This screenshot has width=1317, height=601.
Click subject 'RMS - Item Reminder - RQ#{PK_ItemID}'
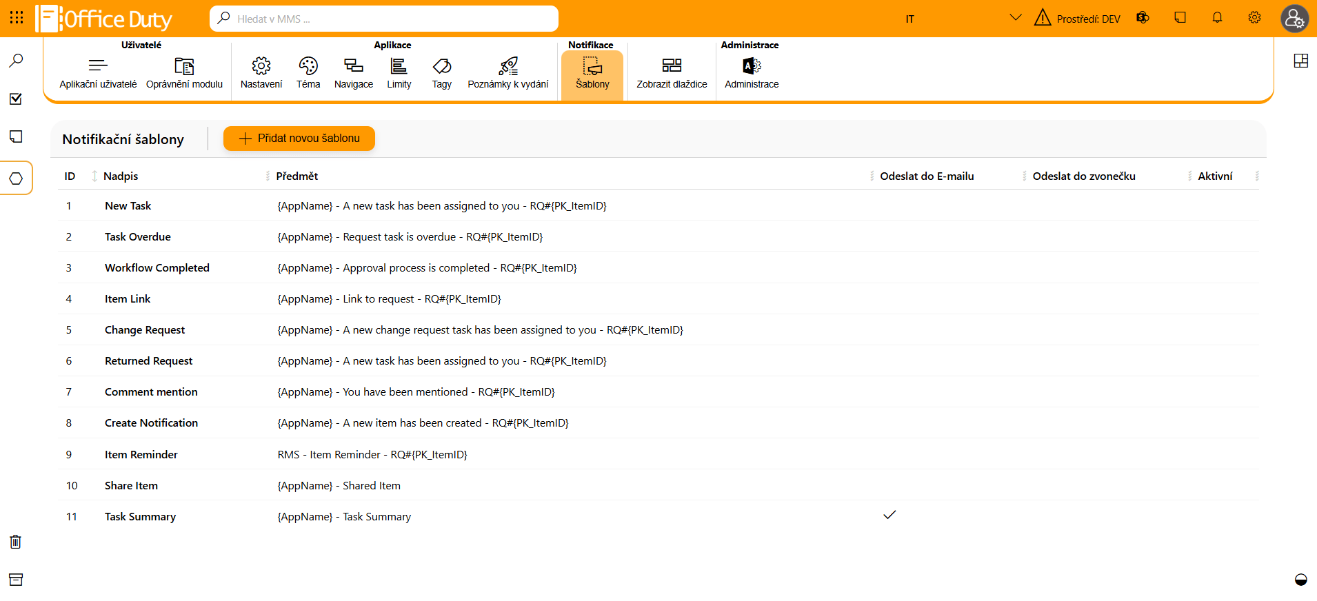372,455
